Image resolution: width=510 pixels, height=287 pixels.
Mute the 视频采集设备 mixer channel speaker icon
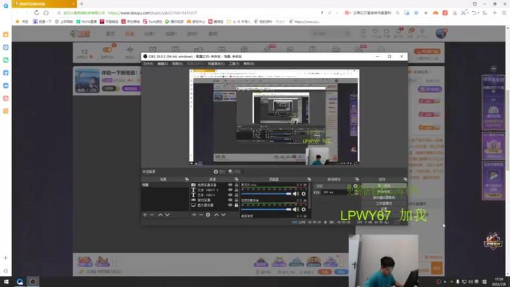pyautogui.click(x=296, y=209)
